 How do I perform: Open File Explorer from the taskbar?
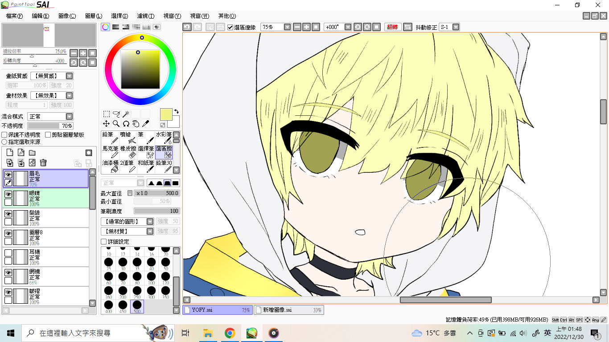pyautogui.click(x=208, y=333)
